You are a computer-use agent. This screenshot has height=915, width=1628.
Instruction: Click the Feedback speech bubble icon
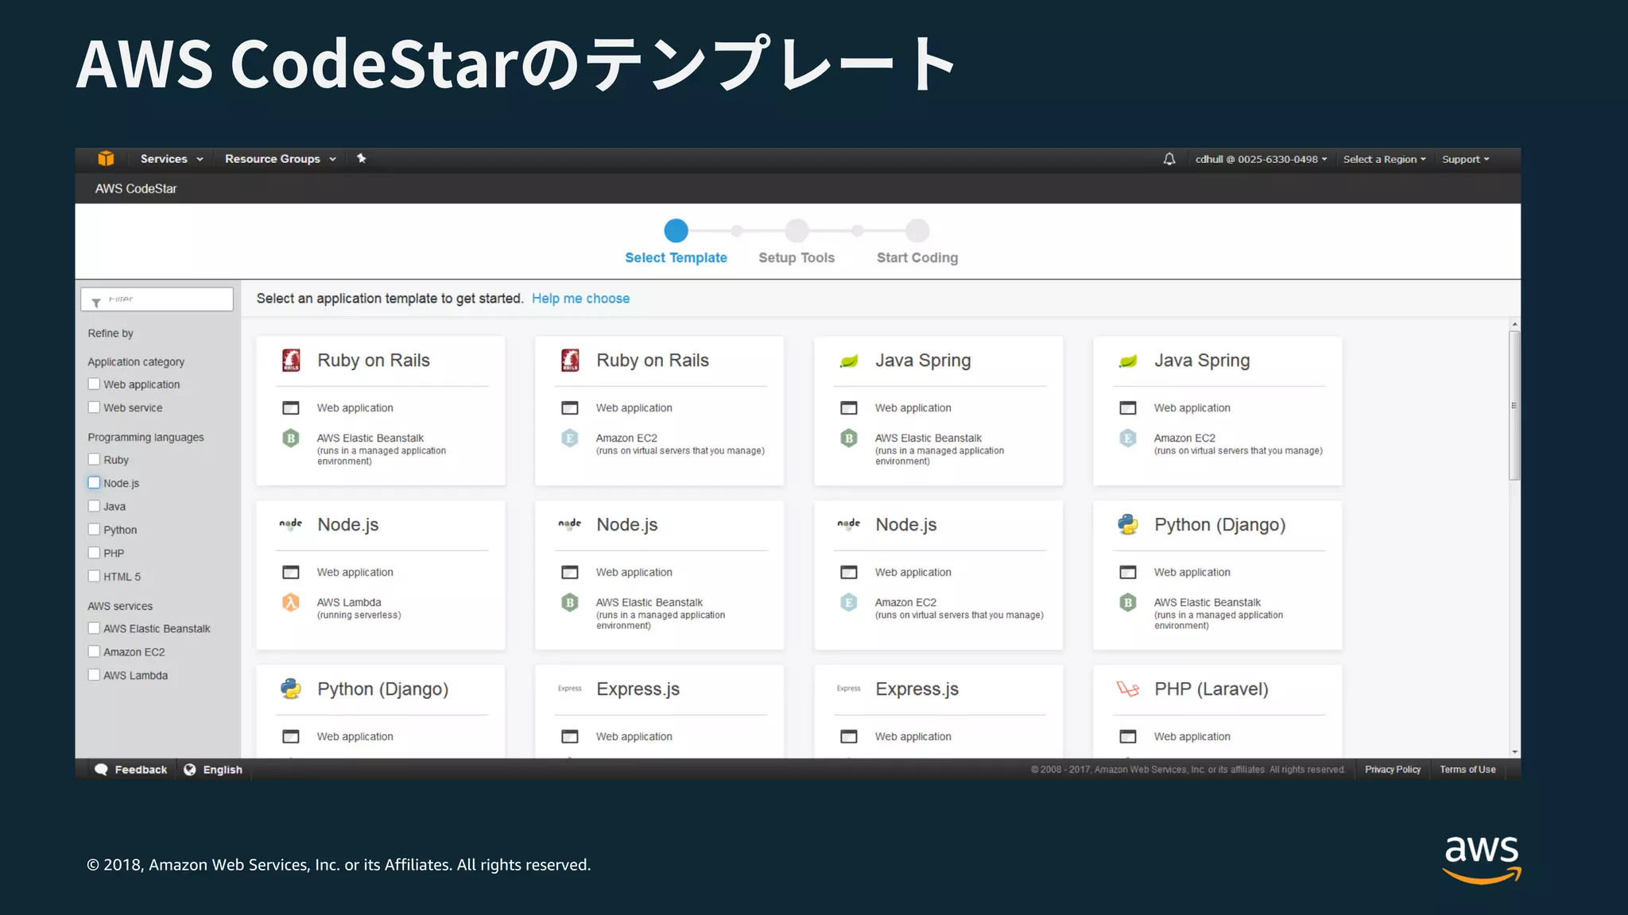point(102,770)
